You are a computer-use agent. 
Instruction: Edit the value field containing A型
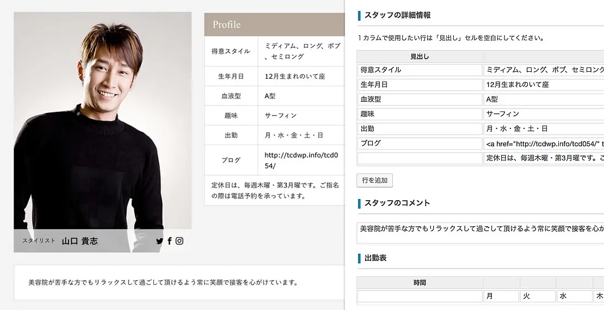544,100
